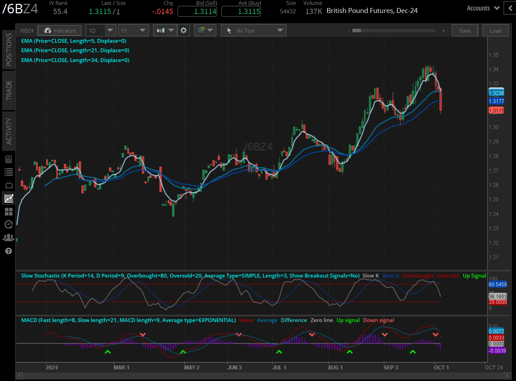
Task: Open the crosshair cursor mode dropdown
Action: 205,30
